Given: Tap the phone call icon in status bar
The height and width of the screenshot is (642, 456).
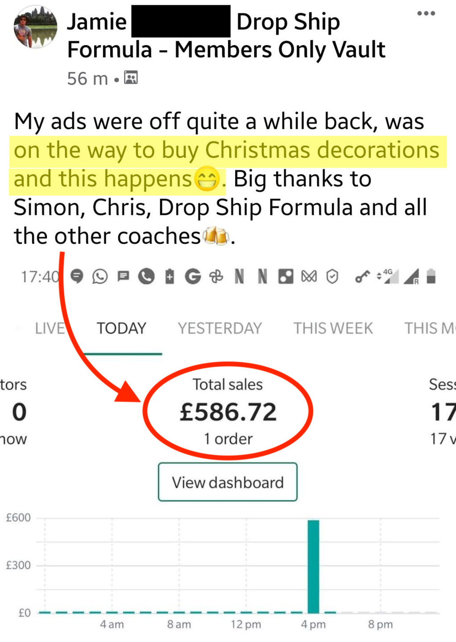Looking at the screenshot, I should (146, 277).
